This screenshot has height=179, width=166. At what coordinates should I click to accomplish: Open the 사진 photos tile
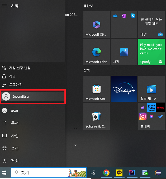pyautogui.click(x=124, y=52)
